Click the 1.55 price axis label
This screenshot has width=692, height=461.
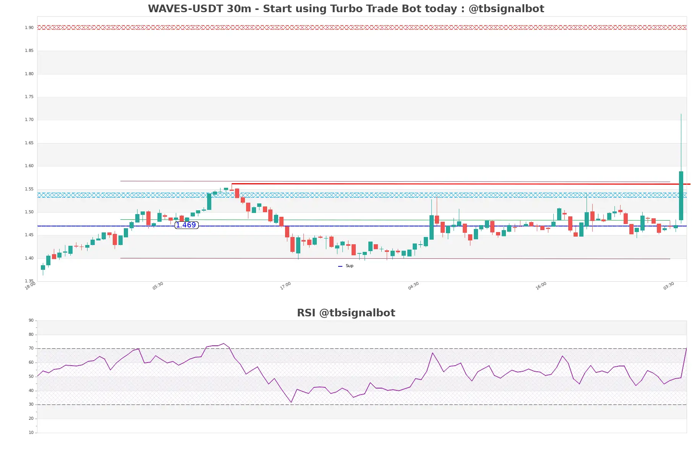click(x=29, y=189)
